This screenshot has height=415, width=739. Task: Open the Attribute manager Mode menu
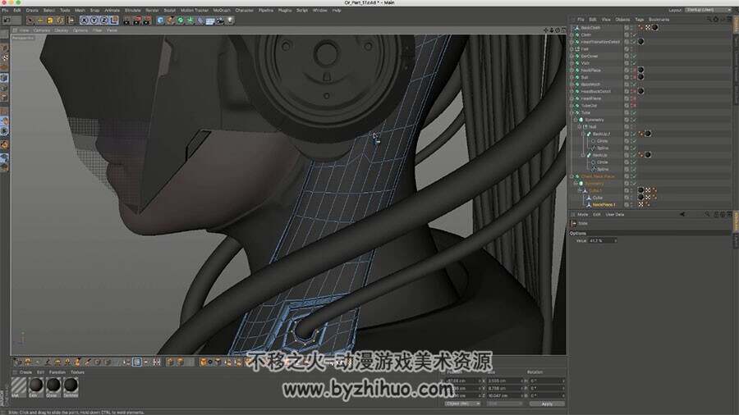582,215
